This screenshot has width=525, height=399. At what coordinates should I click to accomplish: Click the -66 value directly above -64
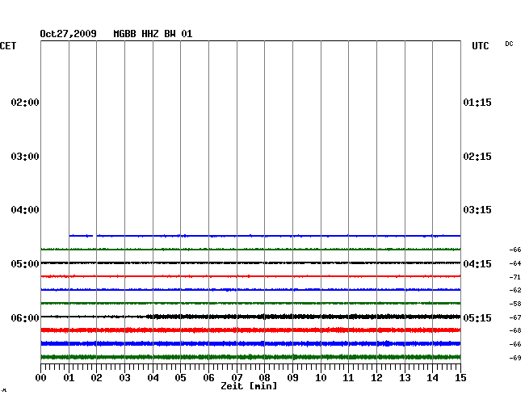click(x=515, y=250)
